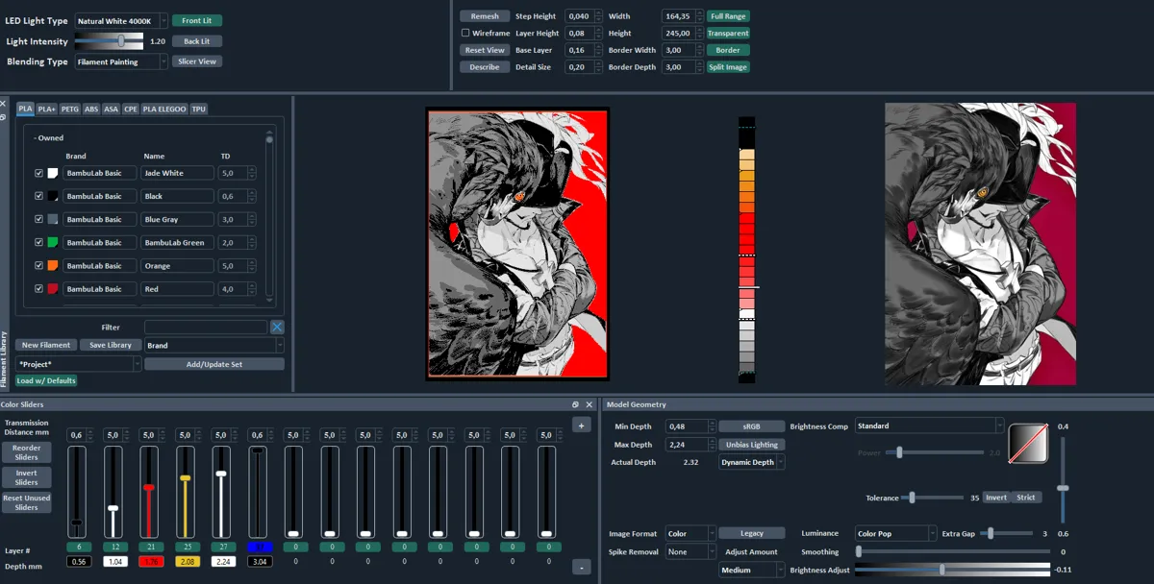1154x584 pixels.
Task: Uncheck the Red filament checkbox
Action: click(38, 288)
